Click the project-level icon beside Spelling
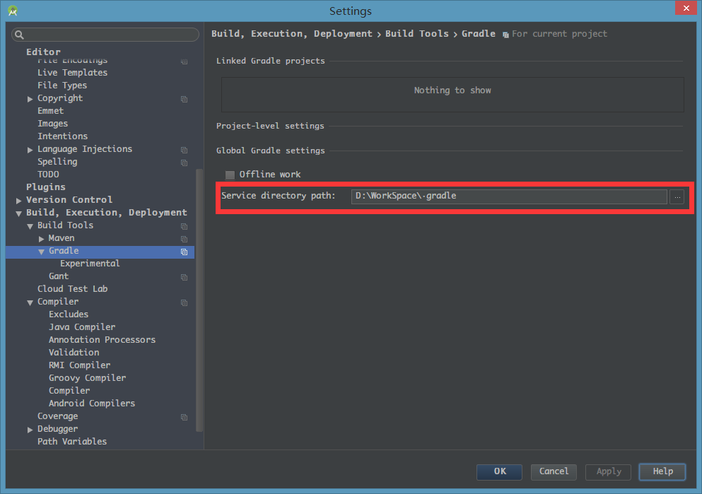Viewport: 702px width, 494px height. [184, 163]
